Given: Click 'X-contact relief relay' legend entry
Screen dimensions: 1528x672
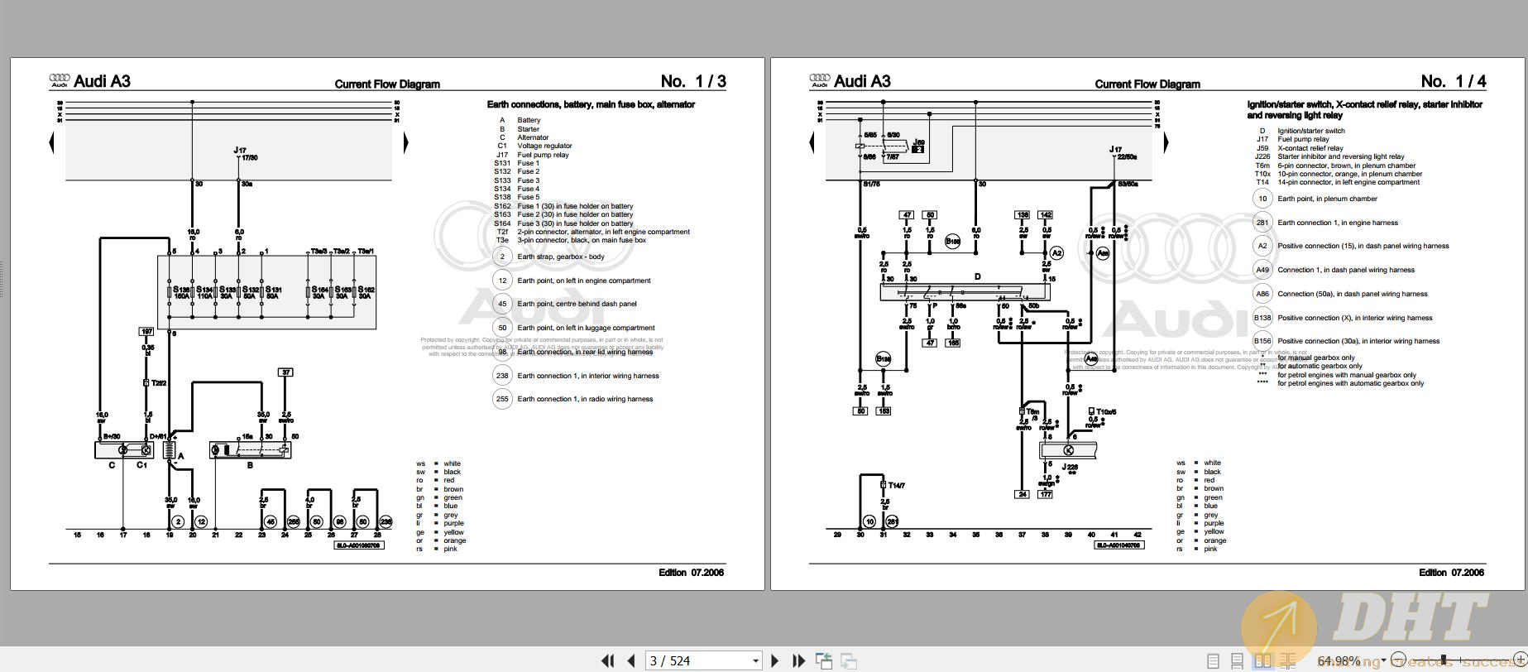Looking at the screenshot, I should pyautogui.click(x=1310, y=148).
